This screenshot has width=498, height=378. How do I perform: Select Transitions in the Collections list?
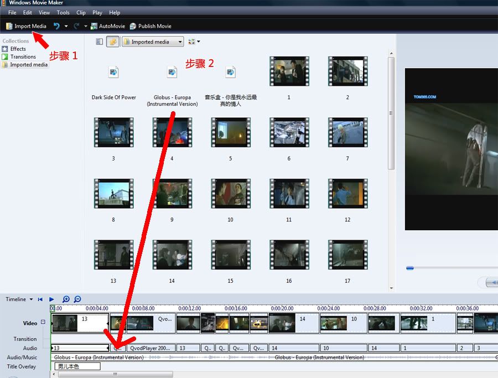tap(23, 56)
